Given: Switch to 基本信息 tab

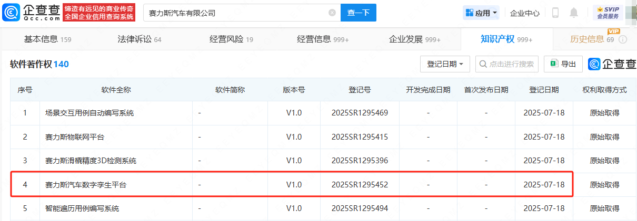Looking at the screenshot, I should click(47, 39).
